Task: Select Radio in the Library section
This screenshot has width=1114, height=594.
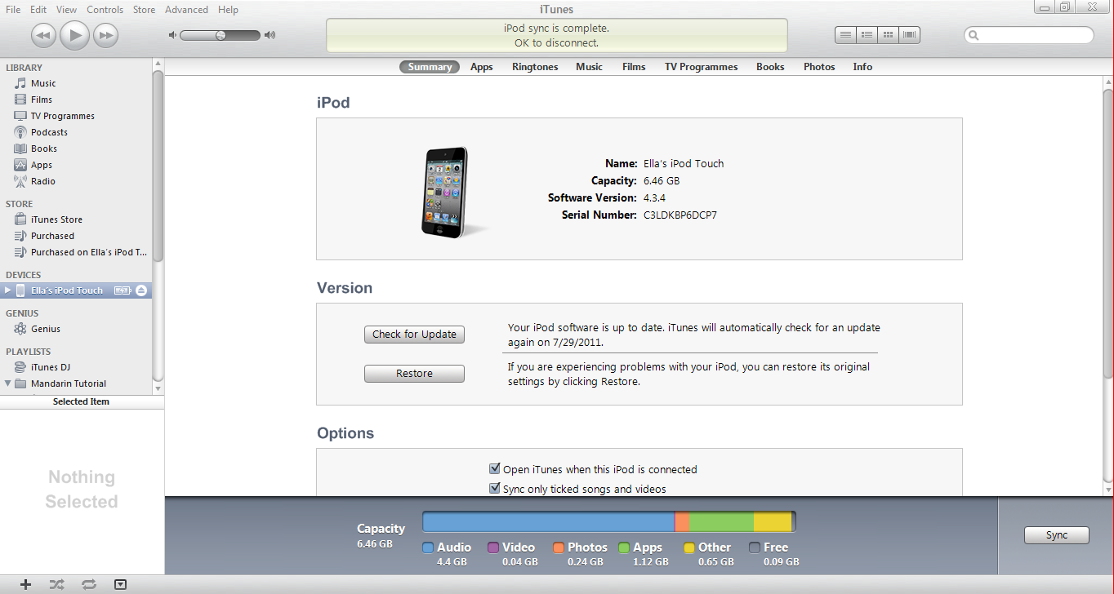Action: (x=45, y=181)
